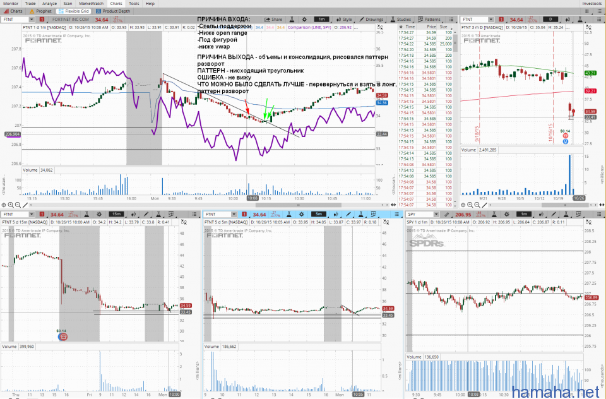The height and width of the screenshot is (399, 606).
Task: Click the Investools button
Action: pos(591,4)
